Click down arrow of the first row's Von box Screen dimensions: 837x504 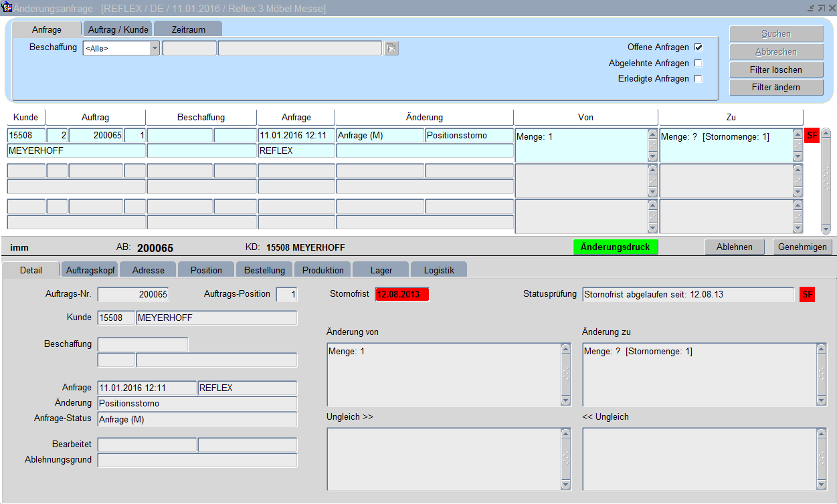point(652,157)
